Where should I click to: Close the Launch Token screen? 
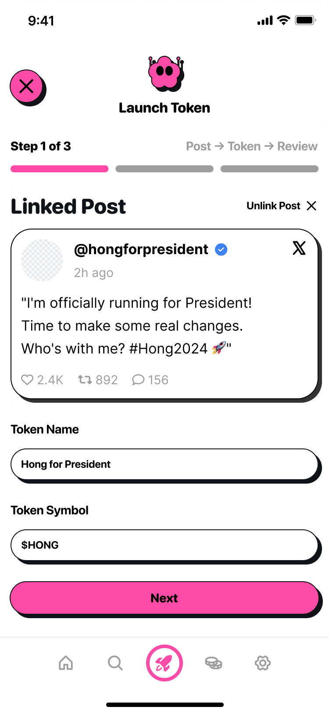click(x=27, y=86)
